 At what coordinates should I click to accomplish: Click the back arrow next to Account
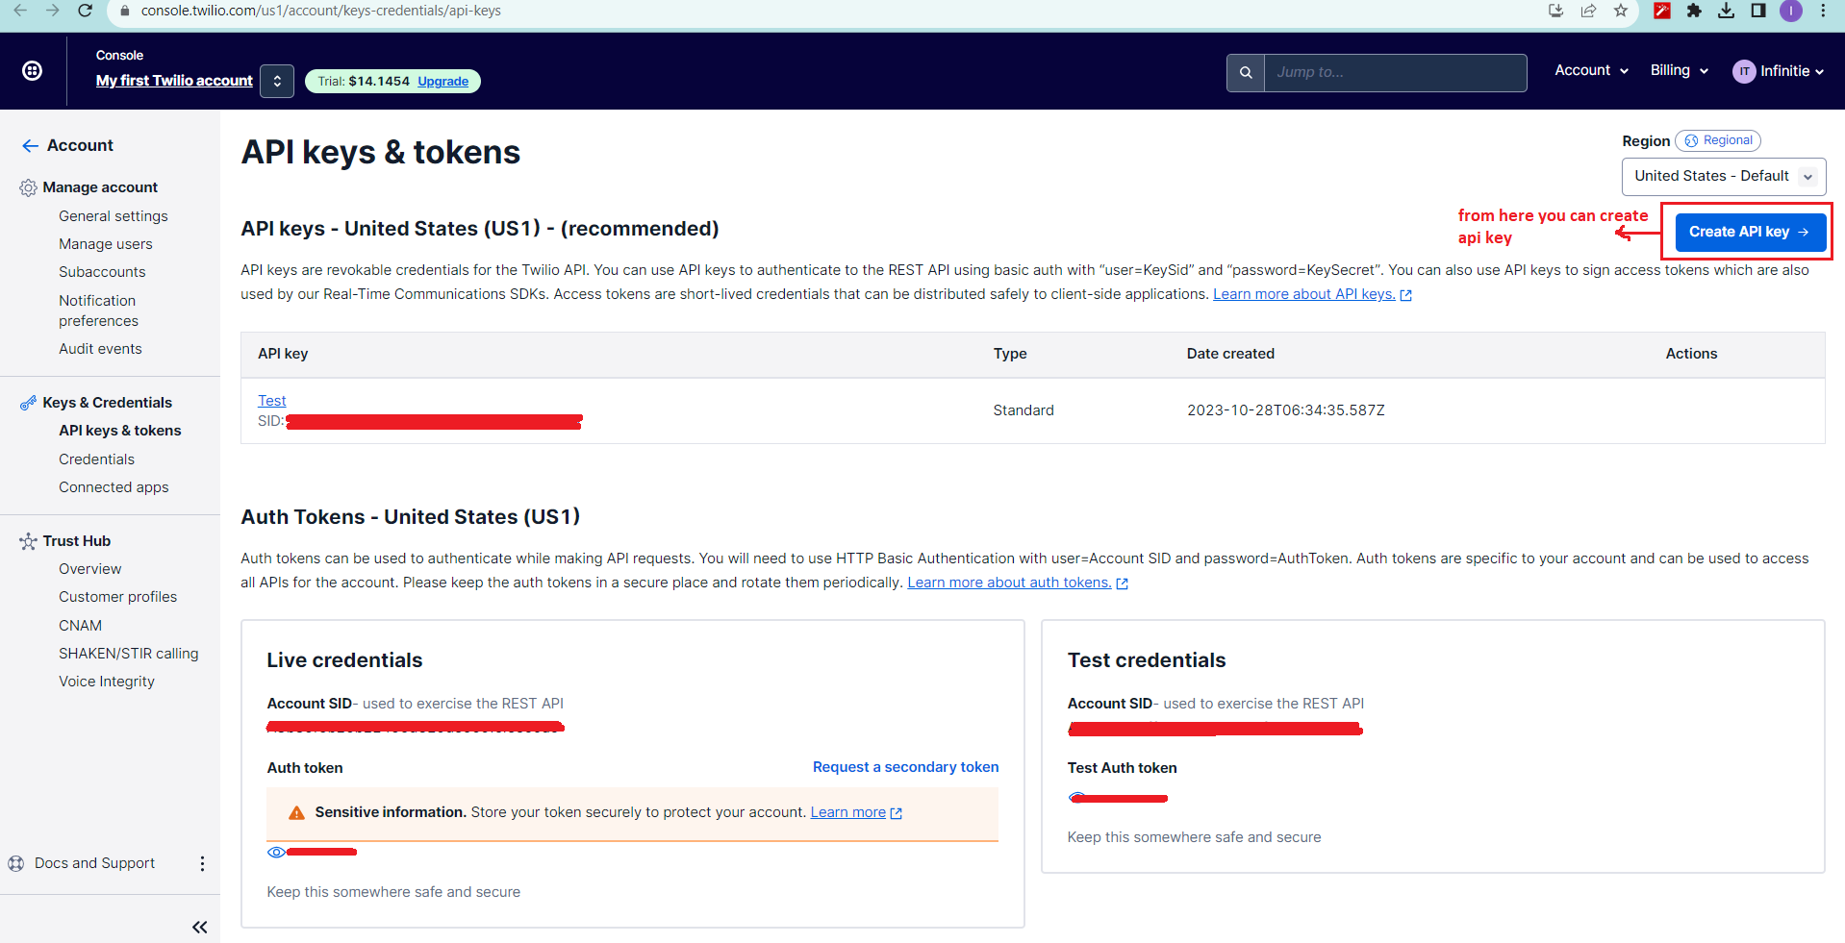(x=30, y=146)
